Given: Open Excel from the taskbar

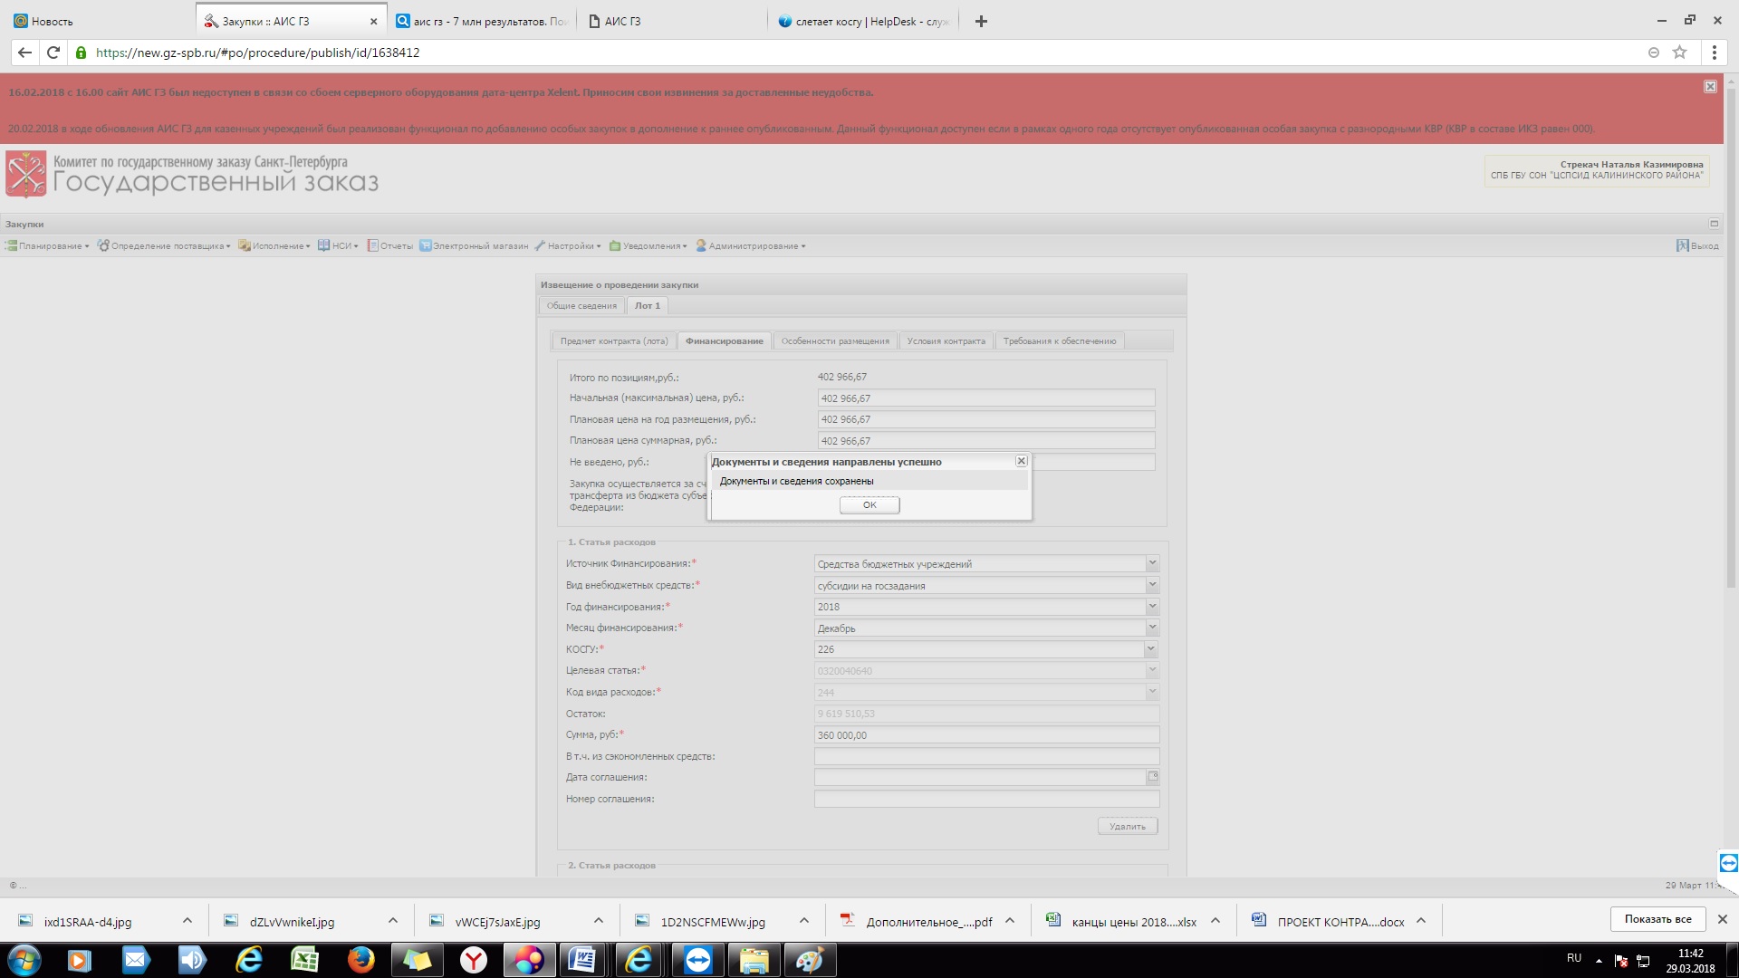Looking at the screenshot, I should [304, 960].
